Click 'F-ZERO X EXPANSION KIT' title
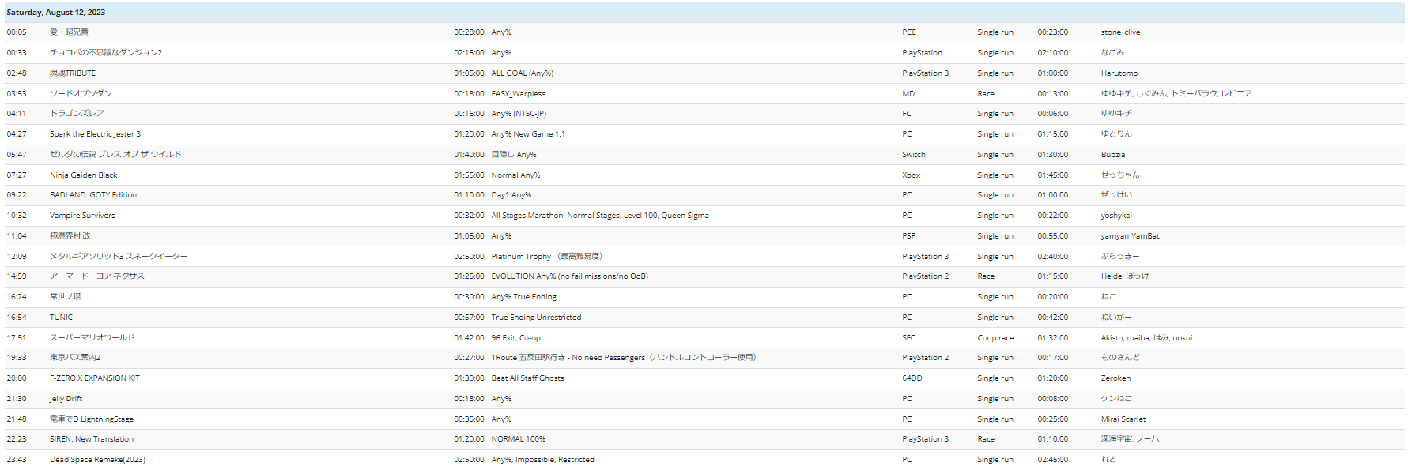1408x470 pixels. (95, 378)
